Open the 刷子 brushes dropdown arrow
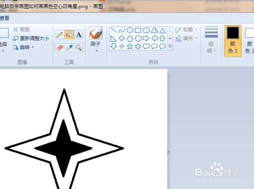 point(97,51)
